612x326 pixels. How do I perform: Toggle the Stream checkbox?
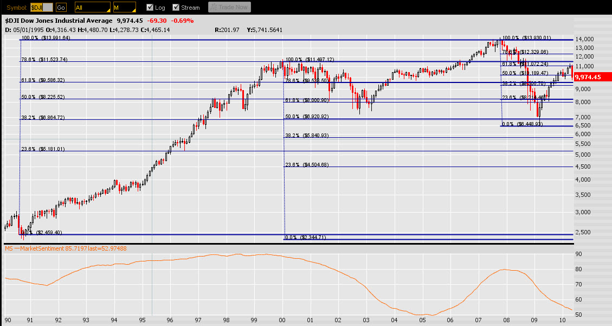(x=176, y=8)
